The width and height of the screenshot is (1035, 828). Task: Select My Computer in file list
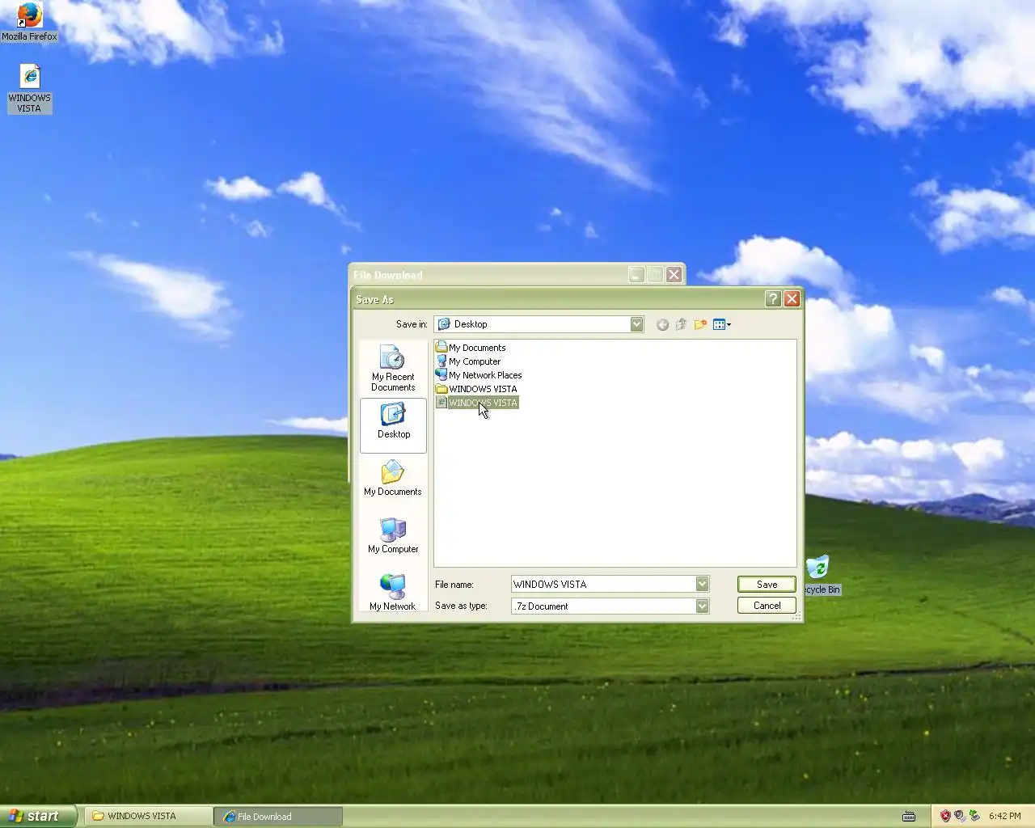click(x=468, y=361)
